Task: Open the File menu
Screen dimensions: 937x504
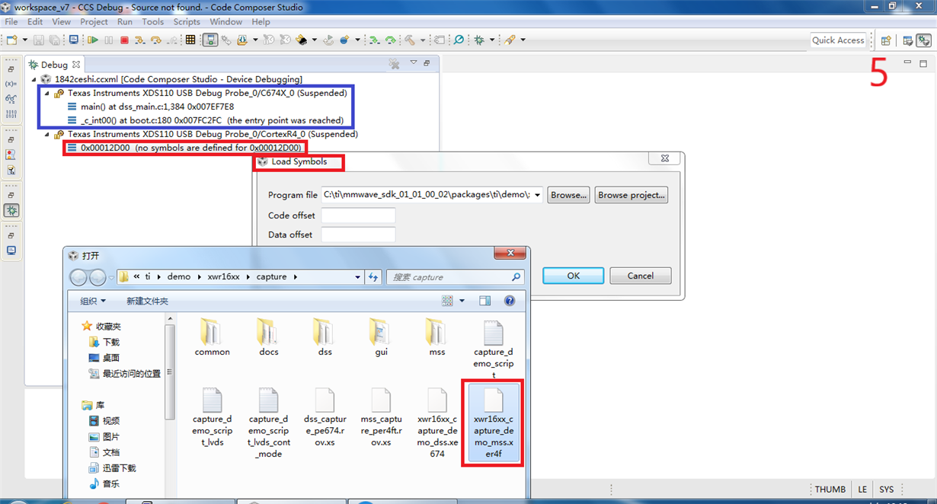Action: pyautogui.click(x=11, y=22)
